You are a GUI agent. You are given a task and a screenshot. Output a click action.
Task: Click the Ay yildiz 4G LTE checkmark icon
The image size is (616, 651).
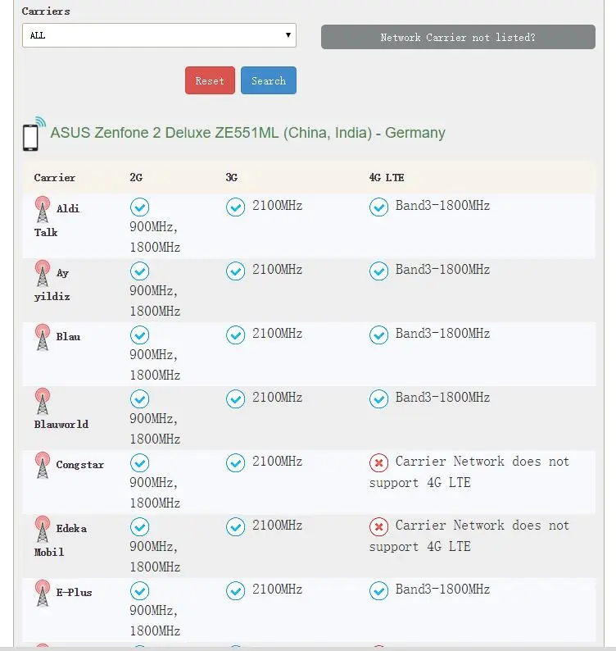[378, 271]
